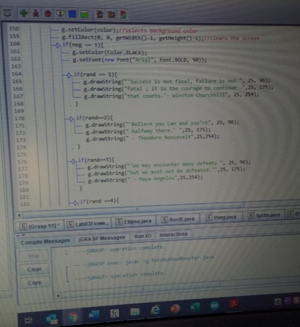Viewport: 300px width, 327px height.
Task: Click the jGRASP icon on the taskbar
Action: click(114, 313)
